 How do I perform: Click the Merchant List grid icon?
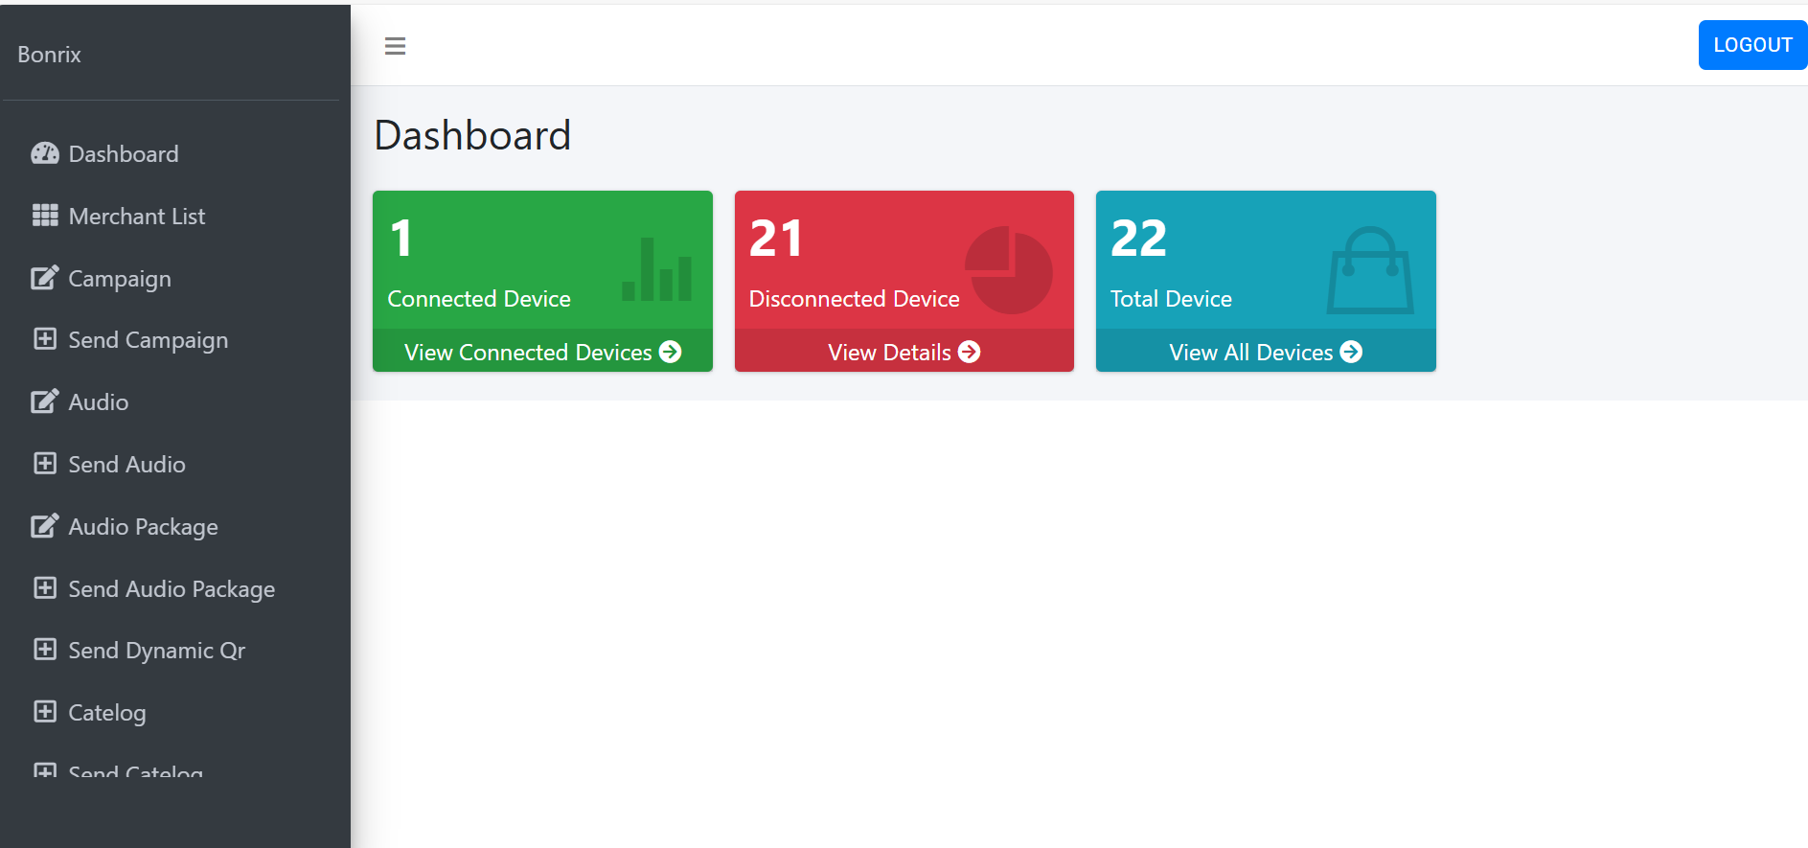point(44,216)
